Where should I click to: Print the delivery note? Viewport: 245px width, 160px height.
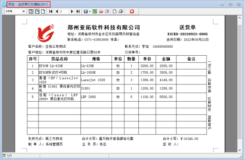[x=120, y=11]
